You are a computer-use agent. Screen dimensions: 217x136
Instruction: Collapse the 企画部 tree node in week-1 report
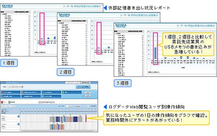tap(2, 14)
